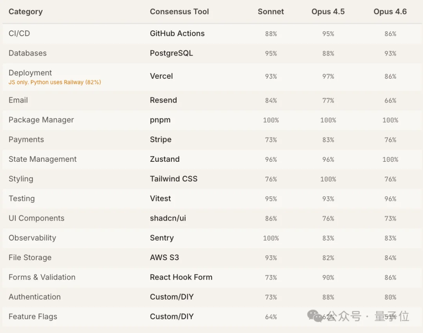Click the pnpm package manager cell
Image resolution: width=423 pixels, height=333 pixels.
click(x=160, y=120)
